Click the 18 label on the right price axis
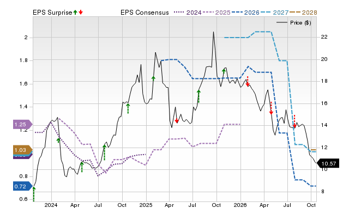Viewport: 349px width, 208px height. point(324,81)
